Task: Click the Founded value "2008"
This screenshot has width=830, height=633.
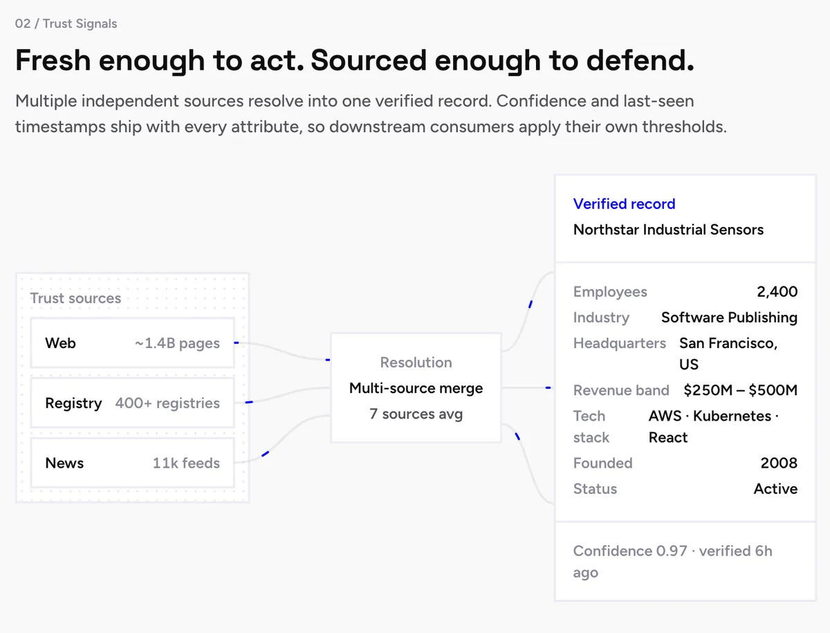Action: 779,463
